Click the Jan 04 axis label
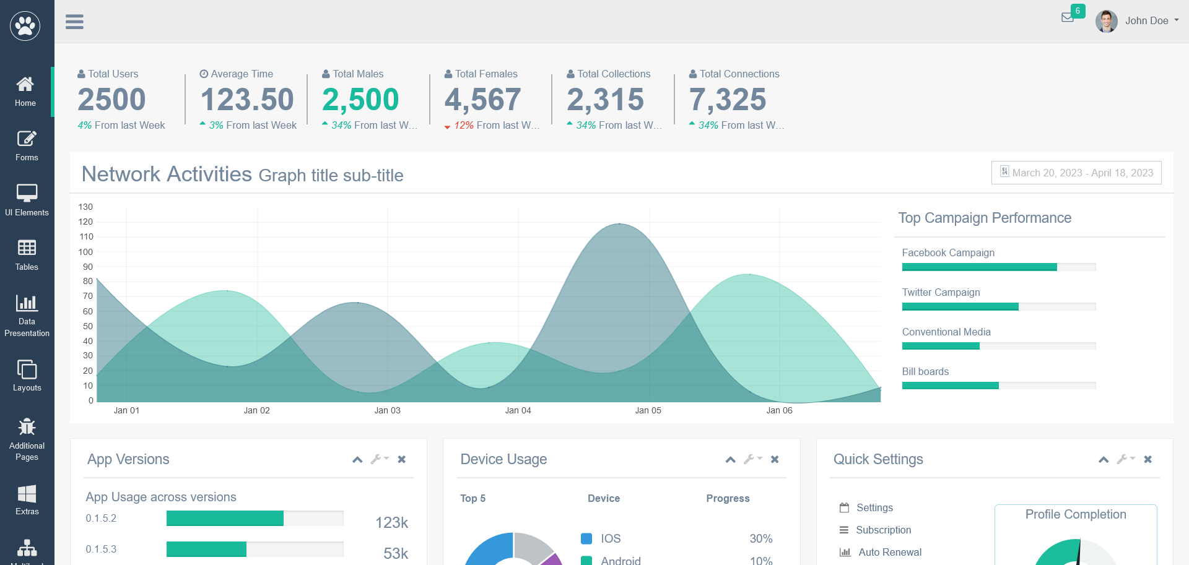The image size is (1189, 565). (518, 410)
